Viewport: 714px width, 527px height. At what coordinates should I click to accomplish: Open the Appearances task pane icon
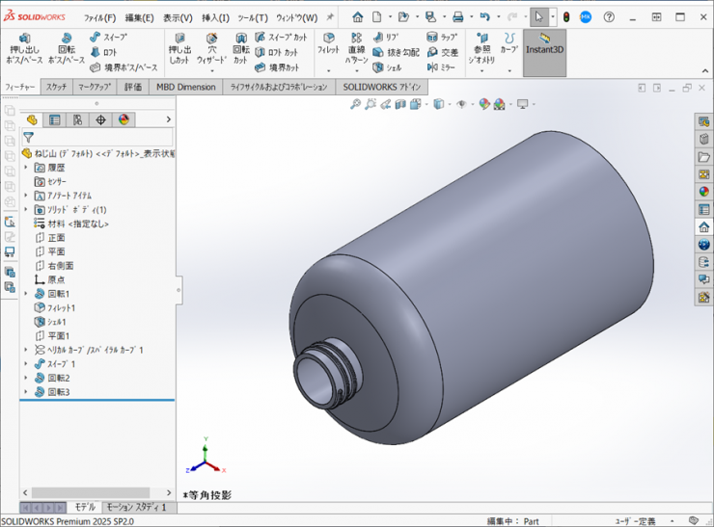tap(704, 191)
